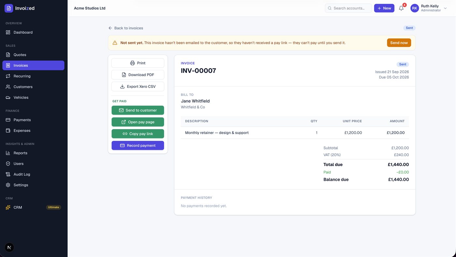Click the Print button

tap(138, 63)
